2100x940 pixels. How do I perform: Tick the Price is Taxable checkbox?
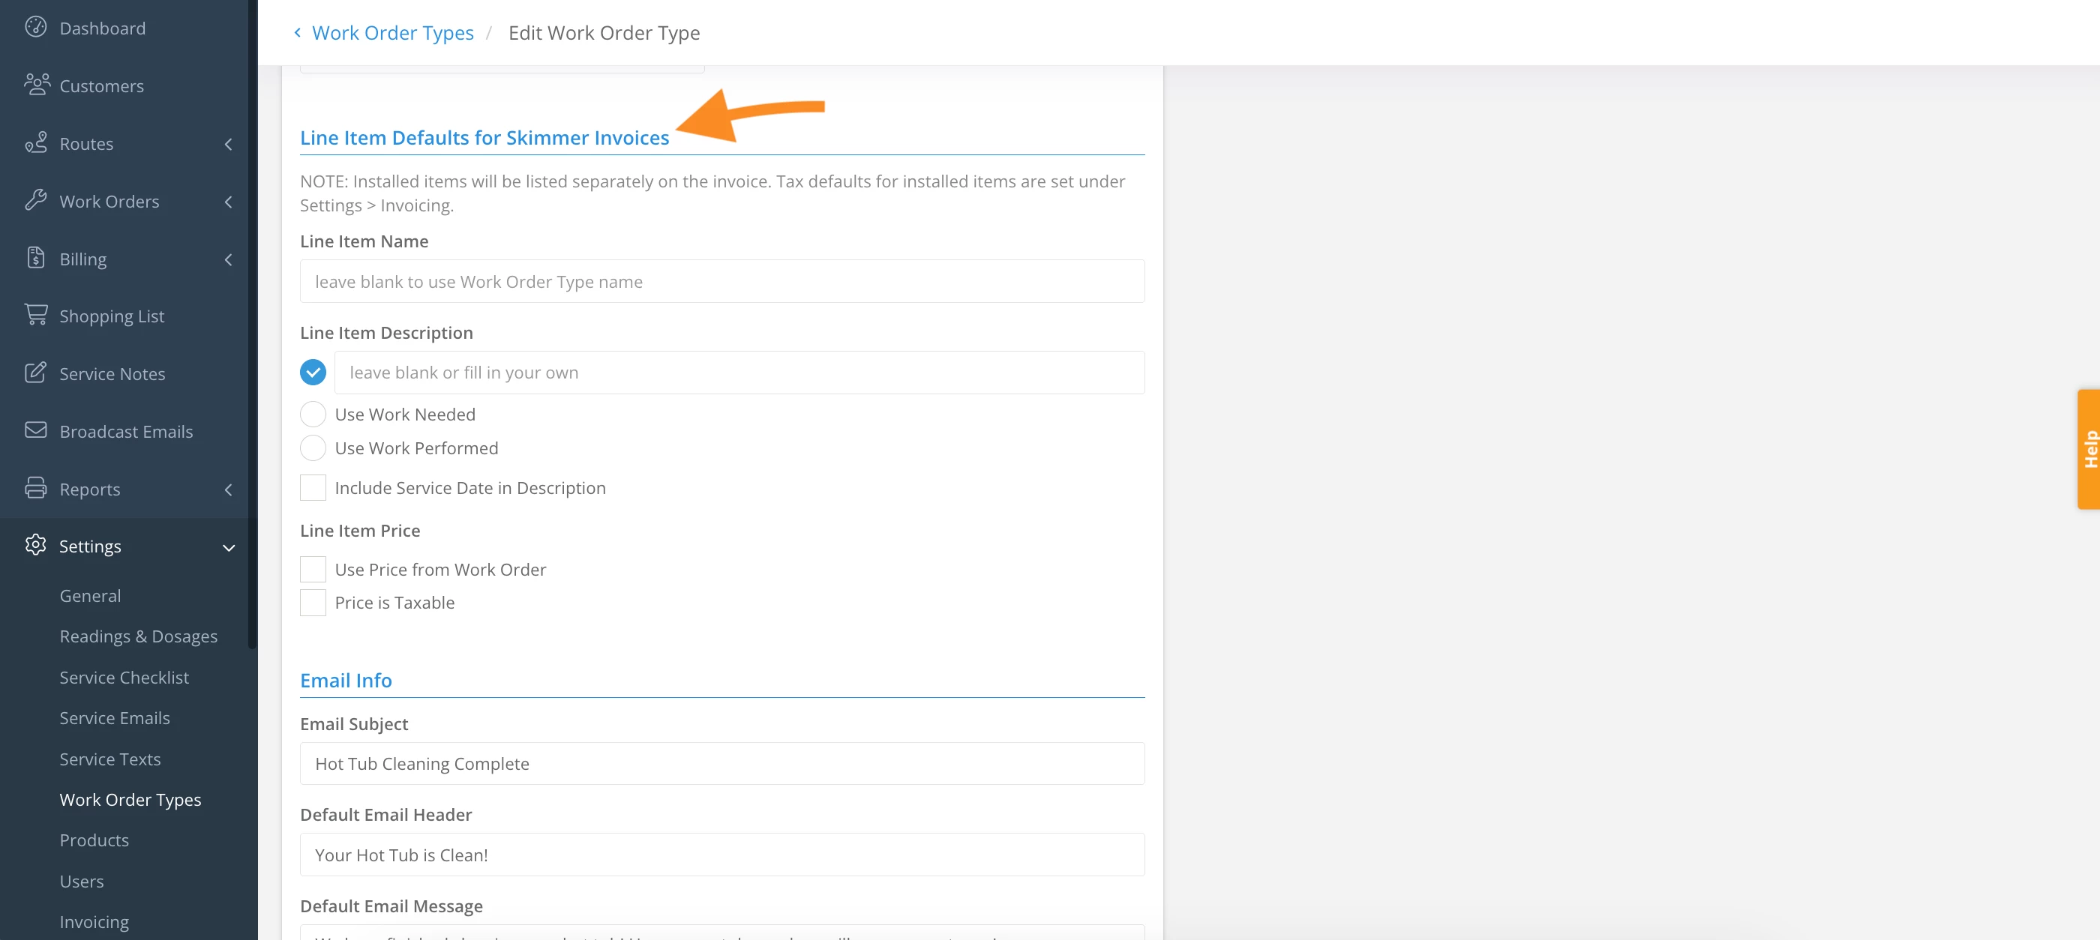[312, 603]
